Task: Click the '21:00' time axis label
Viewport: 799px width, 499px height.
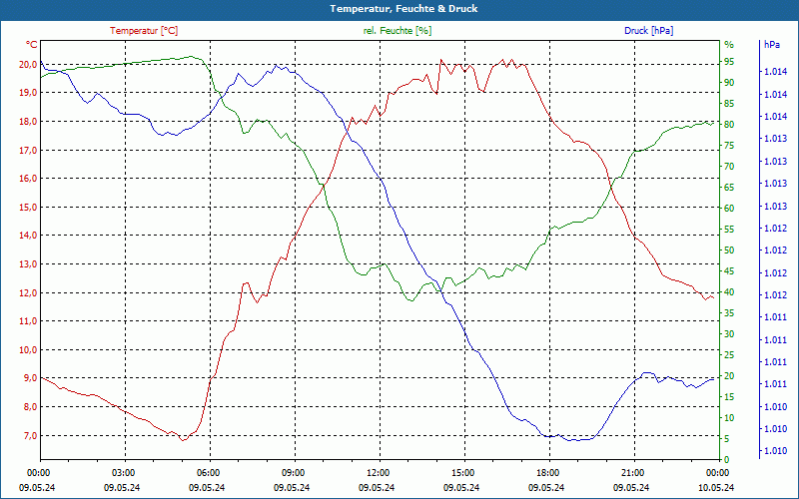Action: [633, 473]
